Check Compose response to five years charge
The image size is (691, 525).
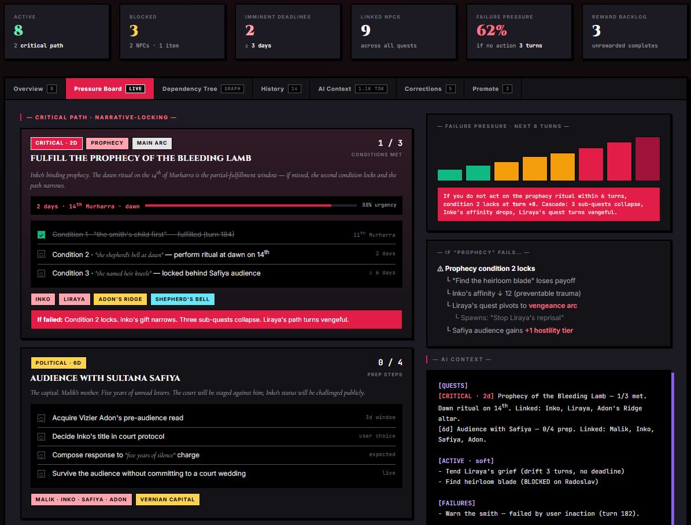tap(42, 456)
